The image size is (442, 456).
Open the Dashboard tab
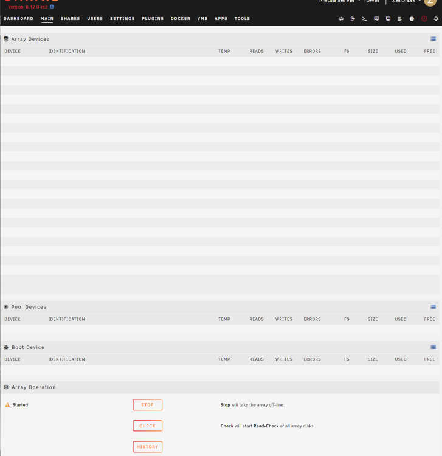(x=18, y=19)
